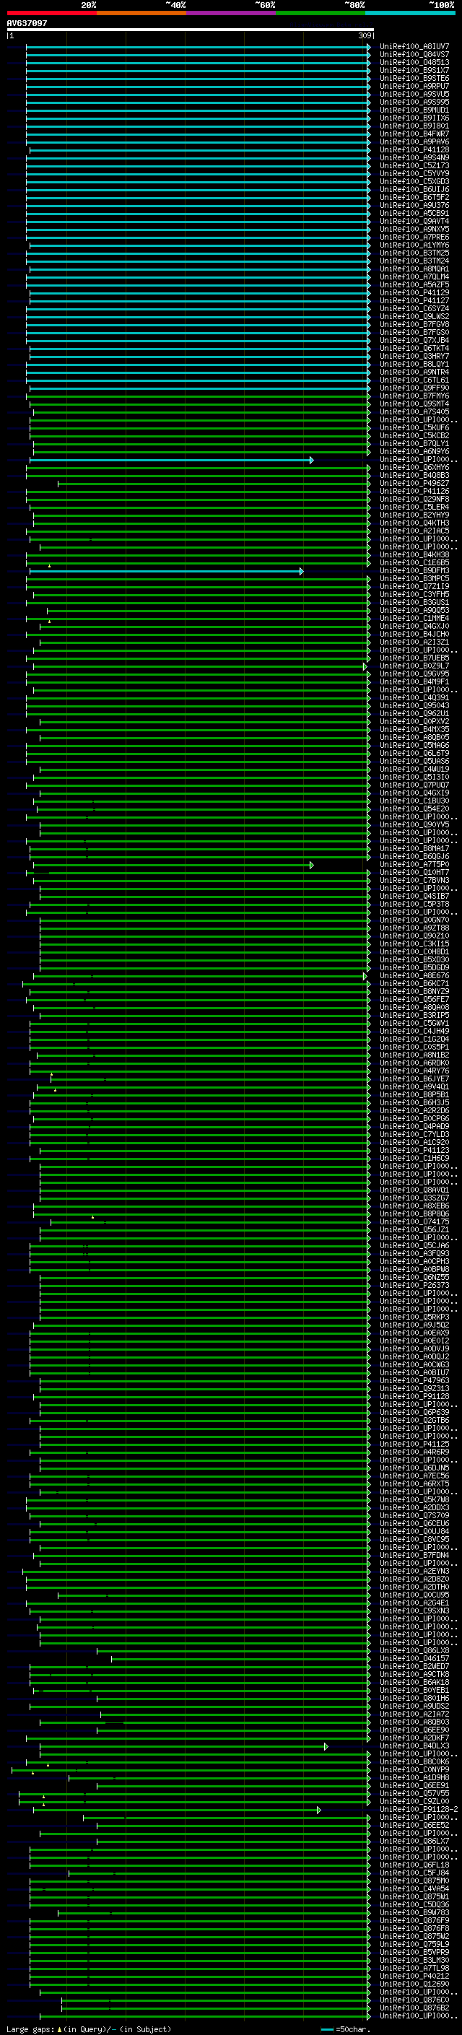Click the short cyan alignment bar for UniRef100_B9DFM3
This screenshot has width=462, height=2035.
click(166, 571)
